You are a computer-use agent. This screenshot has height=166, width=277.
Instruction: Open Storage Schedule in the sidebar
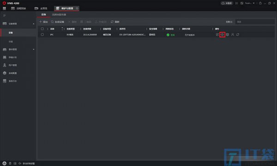(x=10, y=57)
